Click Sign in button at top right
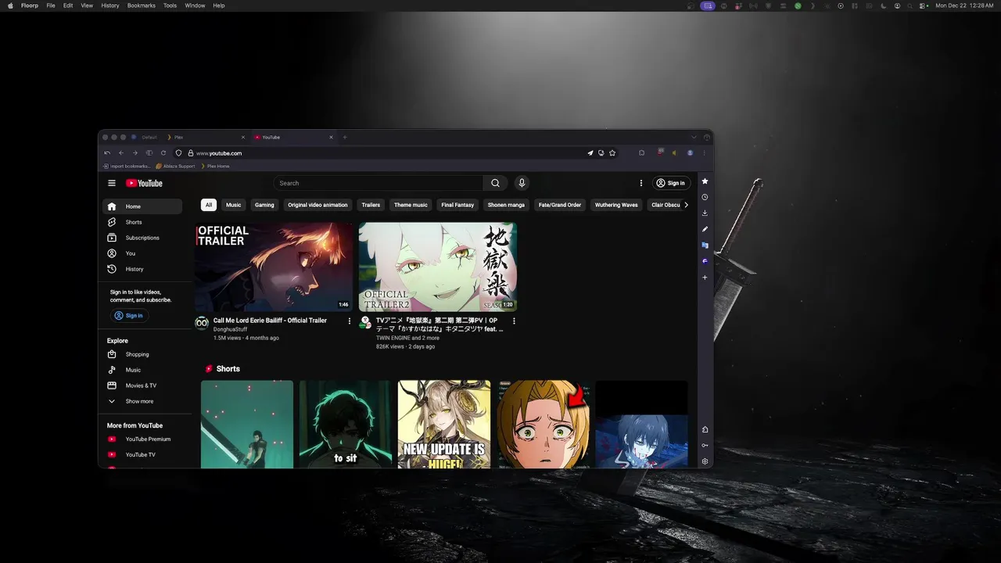Image resolution: width=1001 pixels, height=563 pixels. coord(671,183)
